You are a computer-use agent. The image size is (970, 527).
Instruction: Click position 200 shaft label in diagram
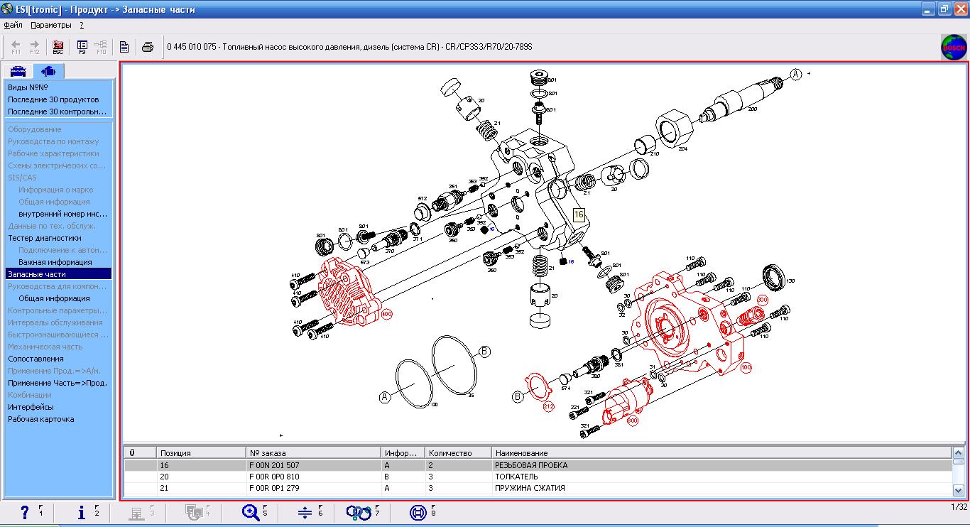tap(752, 108)
